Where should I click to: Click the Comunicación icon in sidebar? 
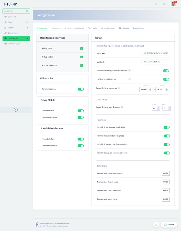point(6,33)
